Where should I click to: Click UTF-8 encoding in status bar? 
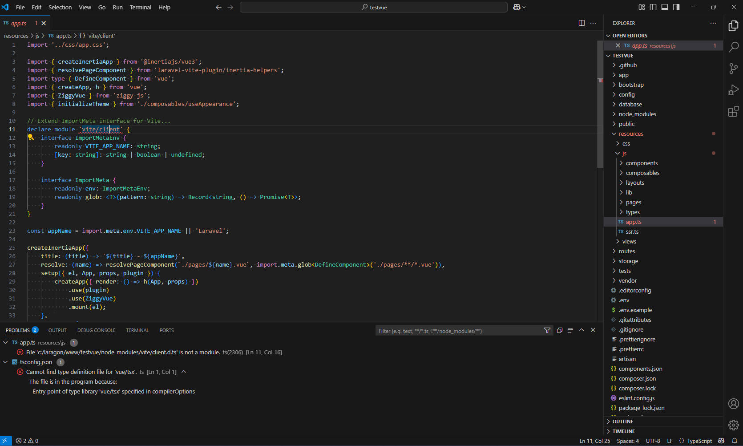click(653, 441)
